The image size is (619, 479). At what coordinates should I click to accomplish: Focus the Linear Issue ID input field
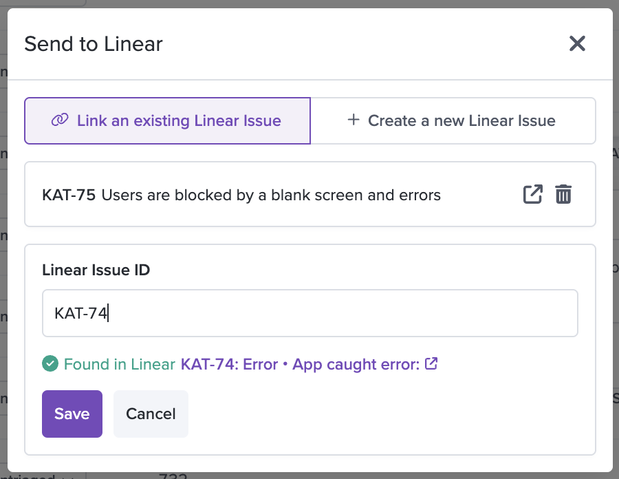point(310,313)
